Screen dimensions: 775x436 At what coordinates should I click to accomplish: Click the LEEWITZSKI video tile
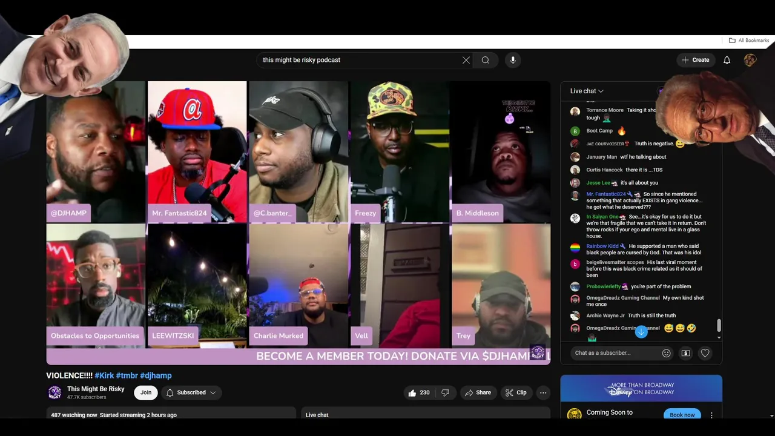click(x=197, y=286)
